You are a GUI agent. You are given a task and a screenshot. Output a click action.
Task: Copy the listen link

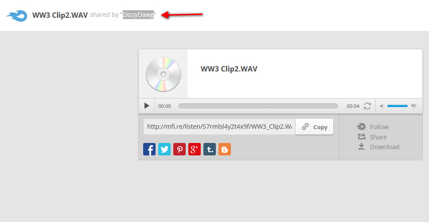coord(314,127)
